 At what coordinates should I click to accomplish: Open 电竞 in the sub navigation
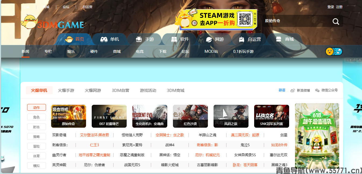[140, 51]
